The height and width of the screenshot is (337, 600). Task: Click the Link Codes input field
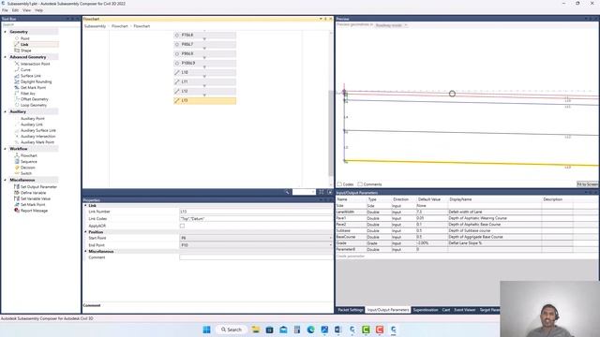256,218
